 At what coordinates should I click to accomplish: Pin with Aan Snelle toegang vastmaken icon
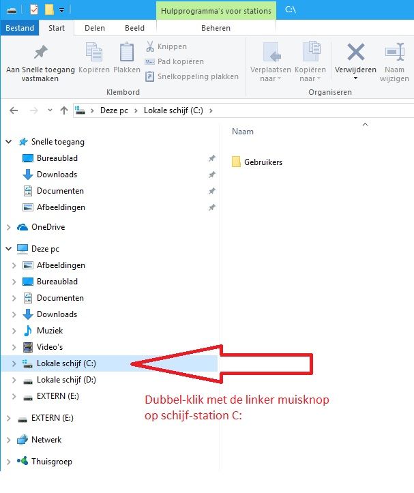pos(41,52)
